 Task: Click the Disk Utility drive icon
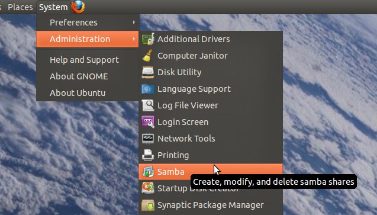pyautogui.click(x=148, y=72)
